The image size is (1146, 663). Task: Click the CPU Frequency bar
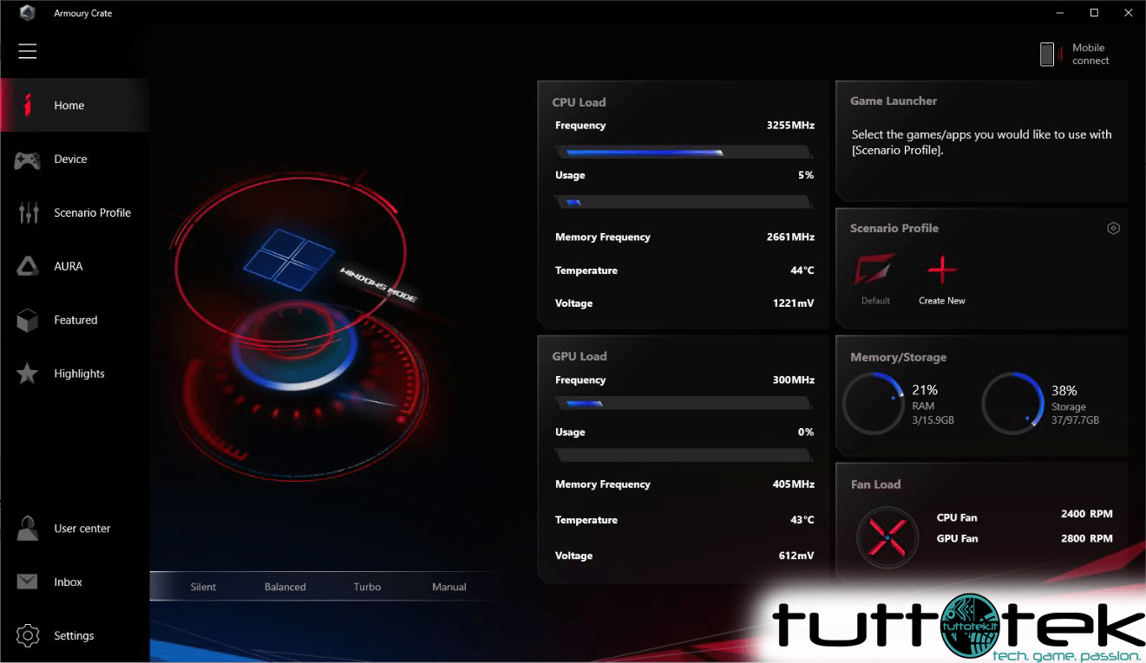pyautogui.click(x=684, y=153)
